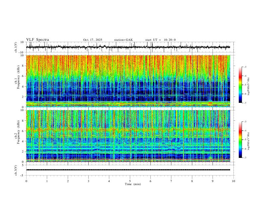Click time axis tick label '8'
The height and width of the screenshot is (203, 263).
(x=192, y=181)
